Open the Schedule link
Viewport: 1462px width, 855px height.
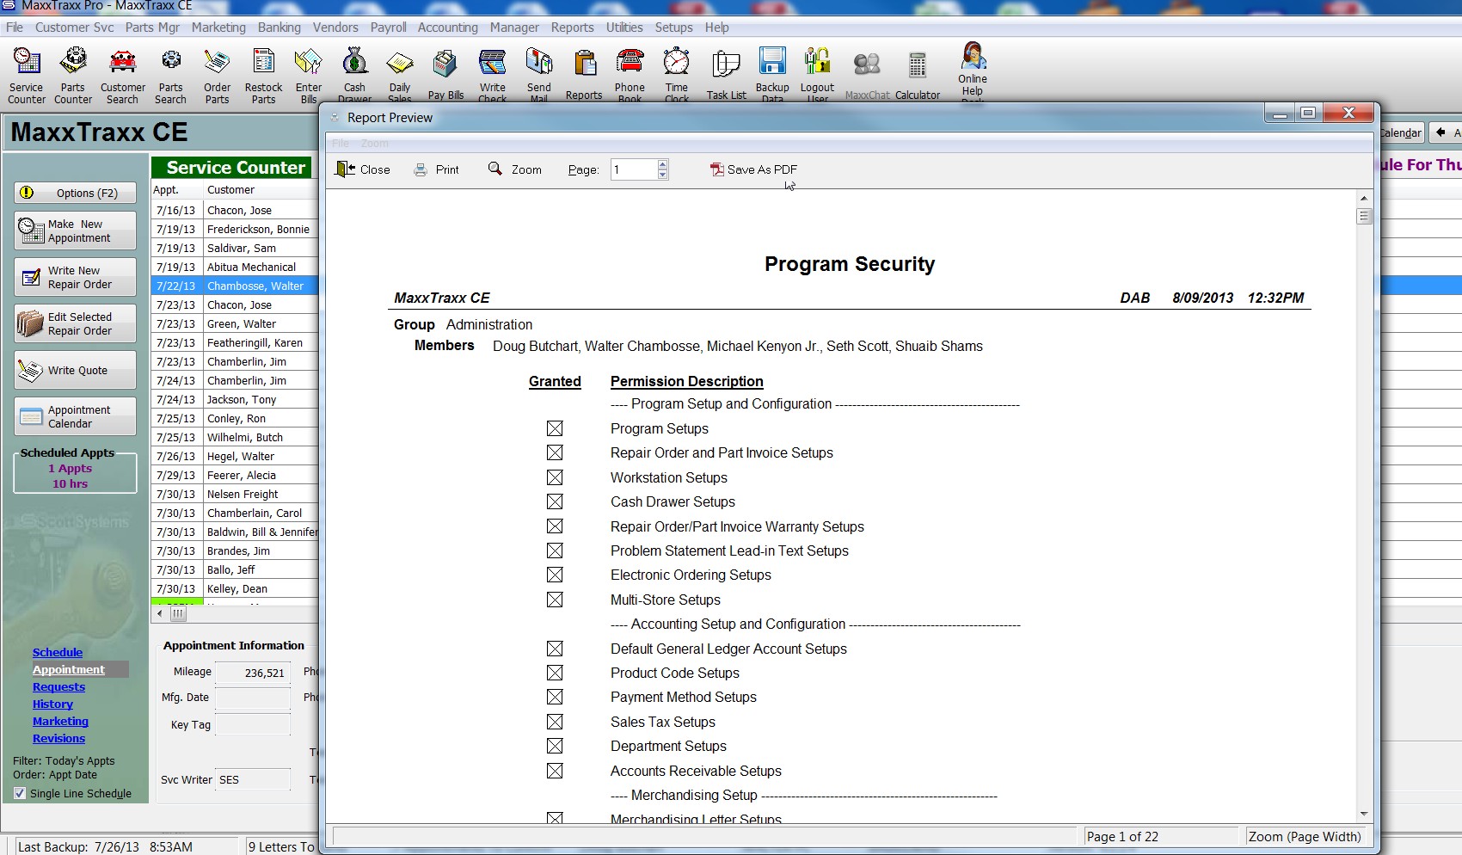pyautogui.click(x=58, y=653)
